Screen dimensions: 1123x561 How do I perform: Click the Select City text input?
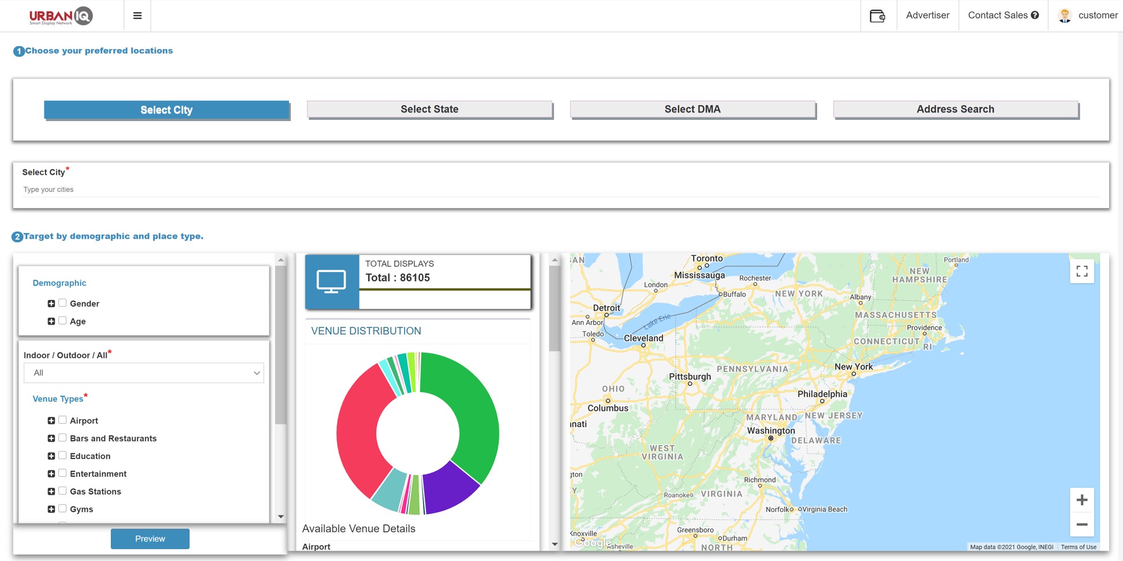(561, 189)
